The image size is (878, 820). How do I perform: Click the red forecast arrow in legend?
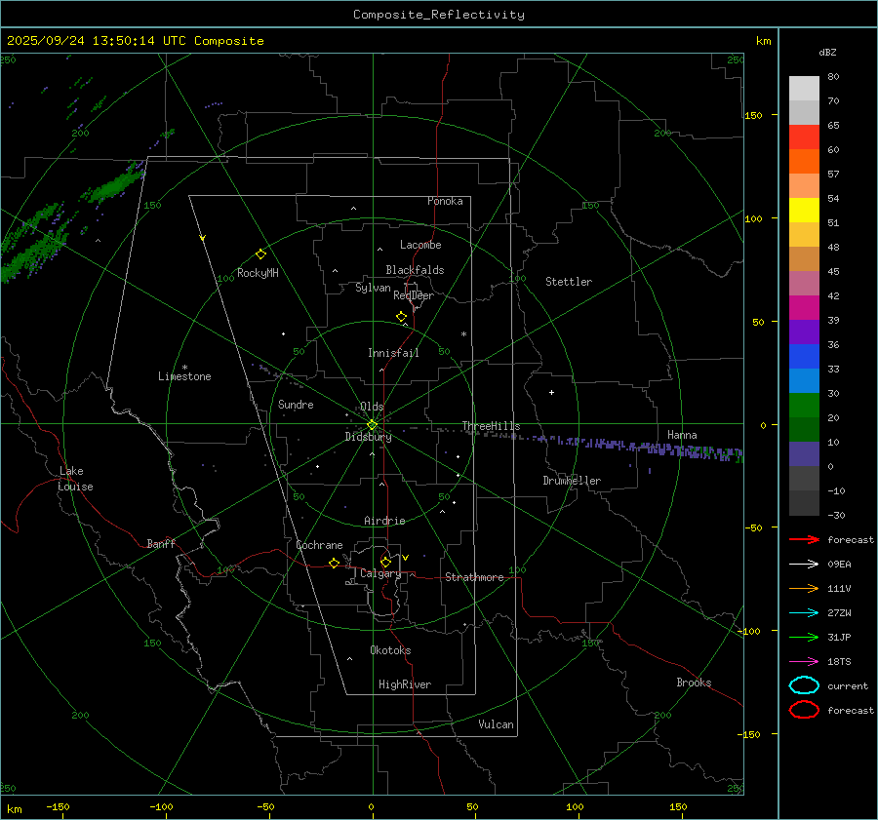803,539
